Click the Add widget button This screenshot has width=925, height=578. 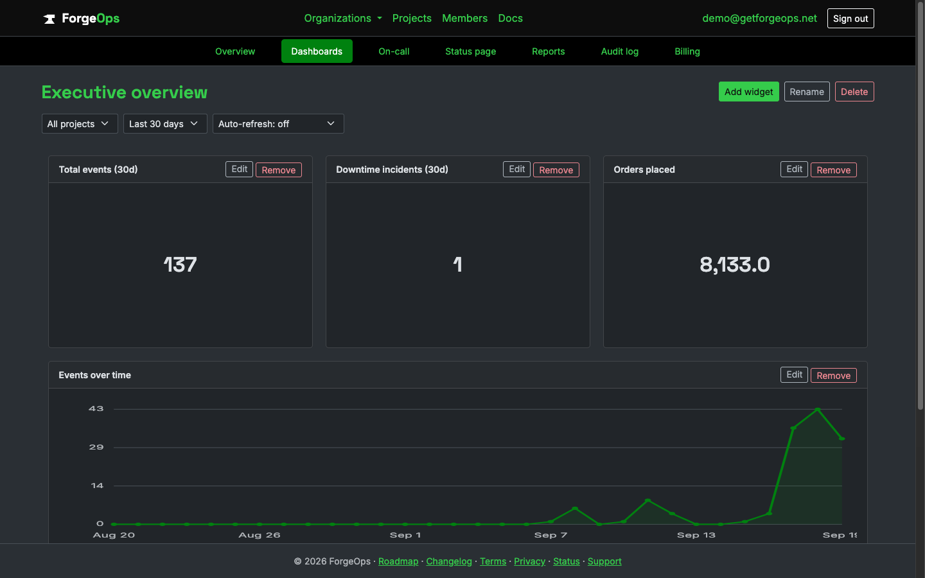(748, 92)
